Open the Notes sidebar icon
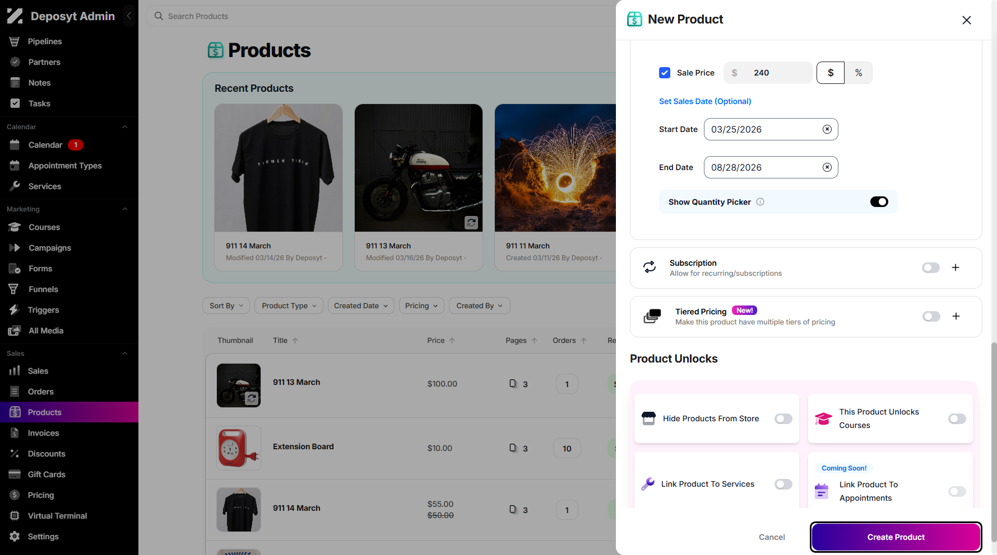Viewport: 997px width, 555px height. point(15,83)
